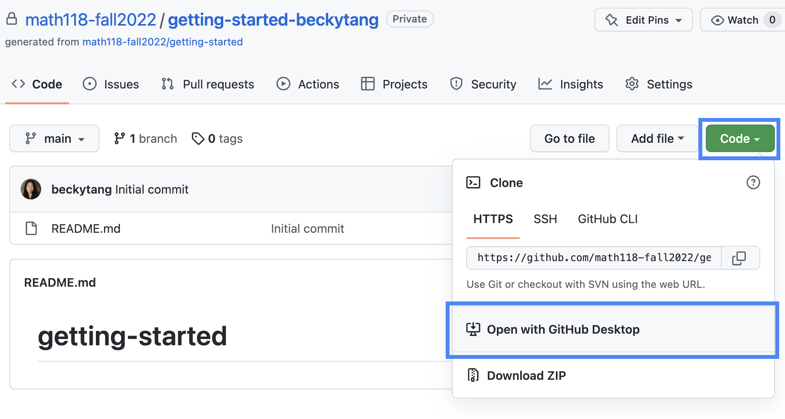
Task: Switch to the SSH clone tab
Action: tap(545, 219)
